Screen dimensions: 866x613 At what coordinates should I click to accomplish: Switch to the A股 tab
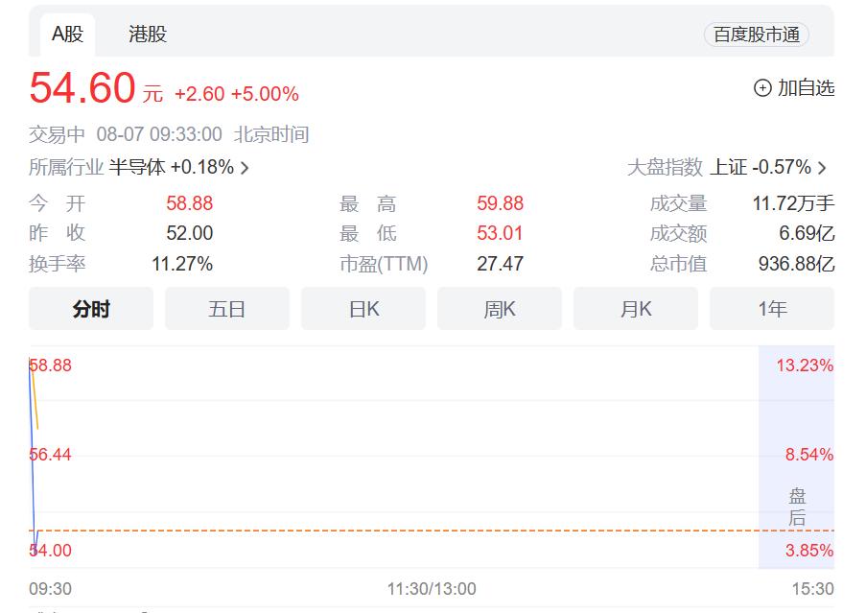point(67,35)
